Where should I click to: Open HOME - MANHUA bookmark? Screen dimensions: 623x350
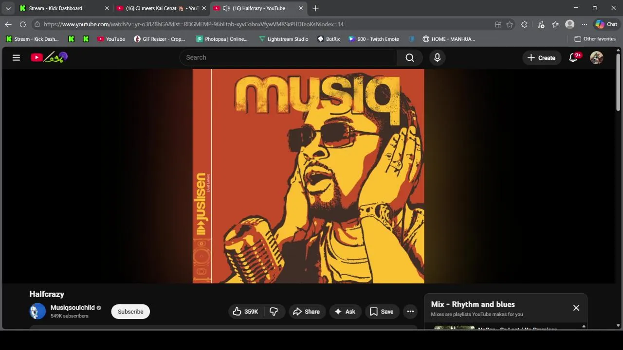tap(448, 39)
